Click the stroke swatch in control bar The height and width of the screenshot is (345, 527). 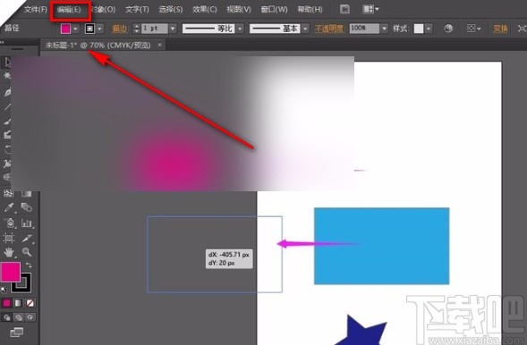(x=89, y=29)
